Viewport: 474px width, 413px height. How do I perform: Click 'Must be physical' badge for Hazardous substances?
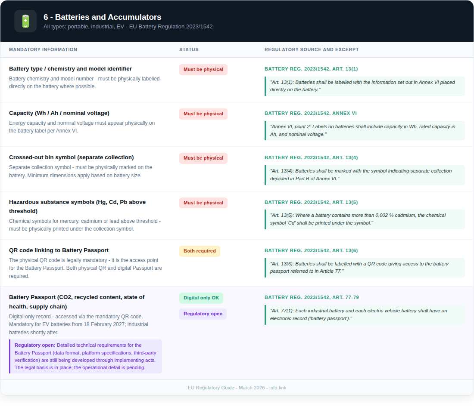pyautogui.click(x=203, y=203)
